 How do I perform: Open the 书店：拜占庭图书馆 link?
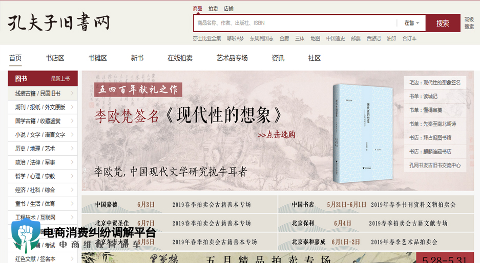click(x=435, y=137)
